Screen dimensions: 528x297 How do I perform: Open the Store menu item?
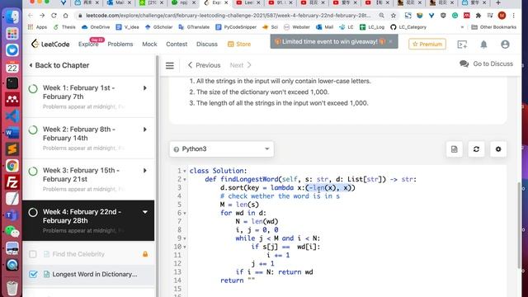pyautogui.click(x=239, y=44)
